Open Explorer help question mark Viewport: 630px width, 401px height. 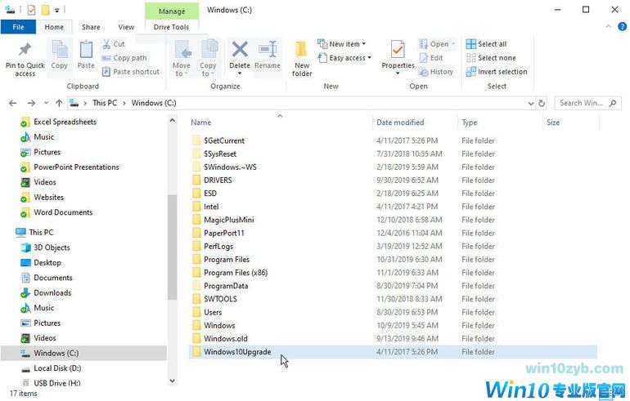point(622,26)
